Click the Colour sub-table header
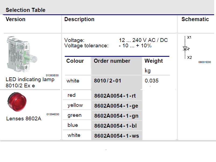216x162 pixels. tap(75, 61)
